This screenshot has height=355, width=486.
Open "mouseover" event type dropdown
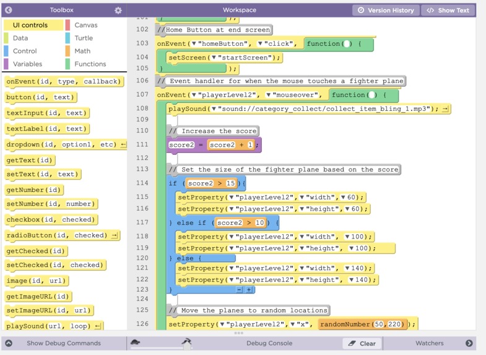click(269, 95)
